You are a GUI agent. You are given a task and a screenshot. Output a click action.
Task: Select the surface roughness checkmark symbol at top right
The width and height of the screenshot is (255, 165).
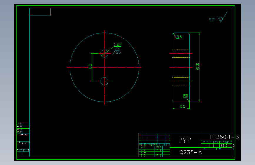(222, 17)
